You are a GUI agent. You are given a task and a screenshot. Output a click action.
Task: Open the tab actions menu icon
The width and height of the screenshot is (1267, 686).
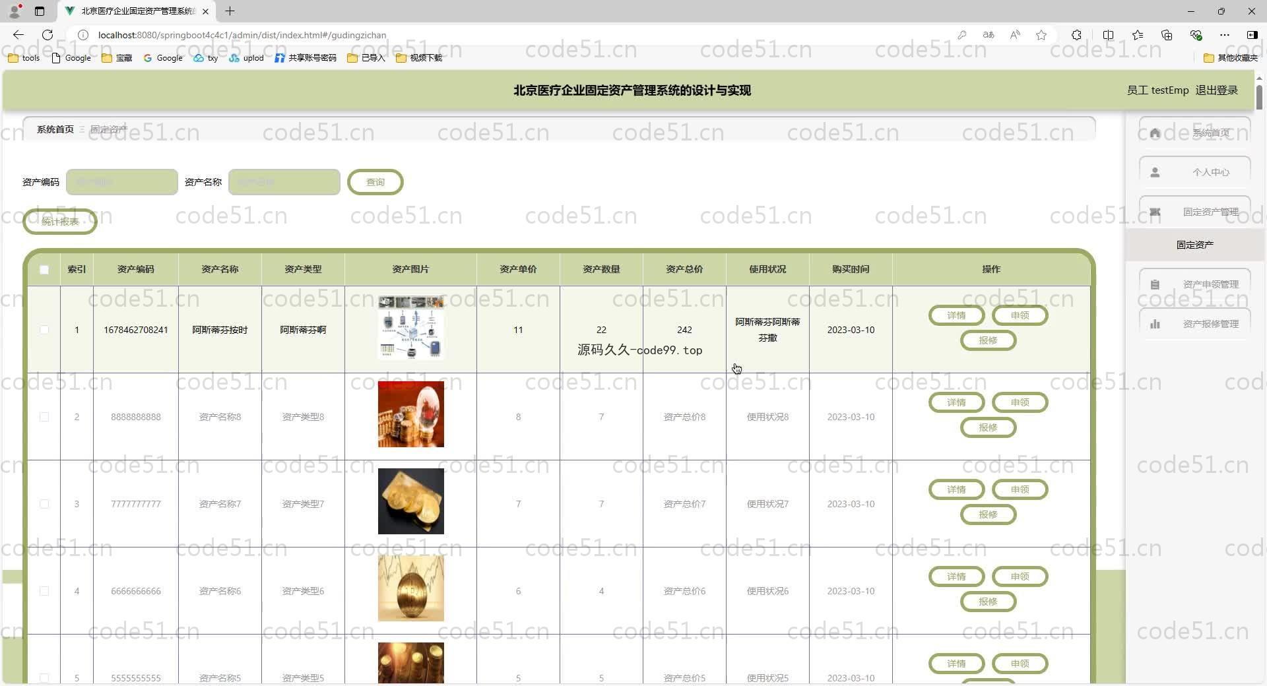point(40,11)
